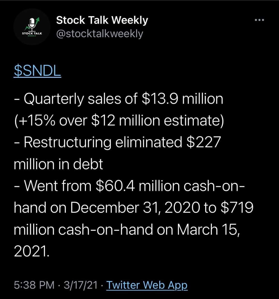The image size is (279, 299).
Task: Open the Stock Talk Weekly profile picture
Action: pyautogui.click(x=32, y=28)
